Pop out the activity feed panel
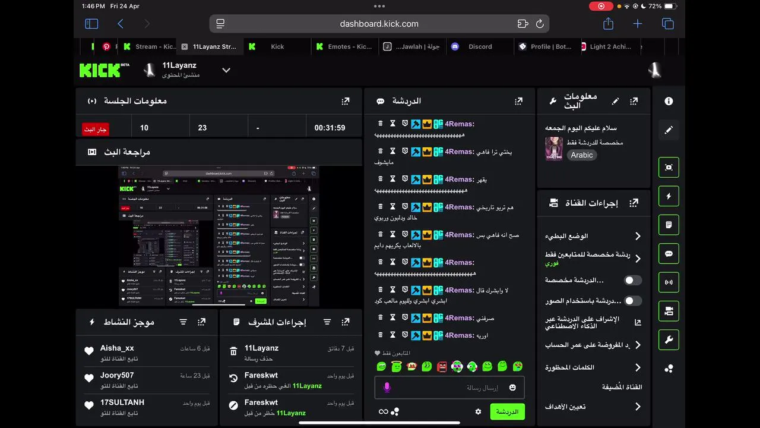760x428 pixels. coord(202,322)
